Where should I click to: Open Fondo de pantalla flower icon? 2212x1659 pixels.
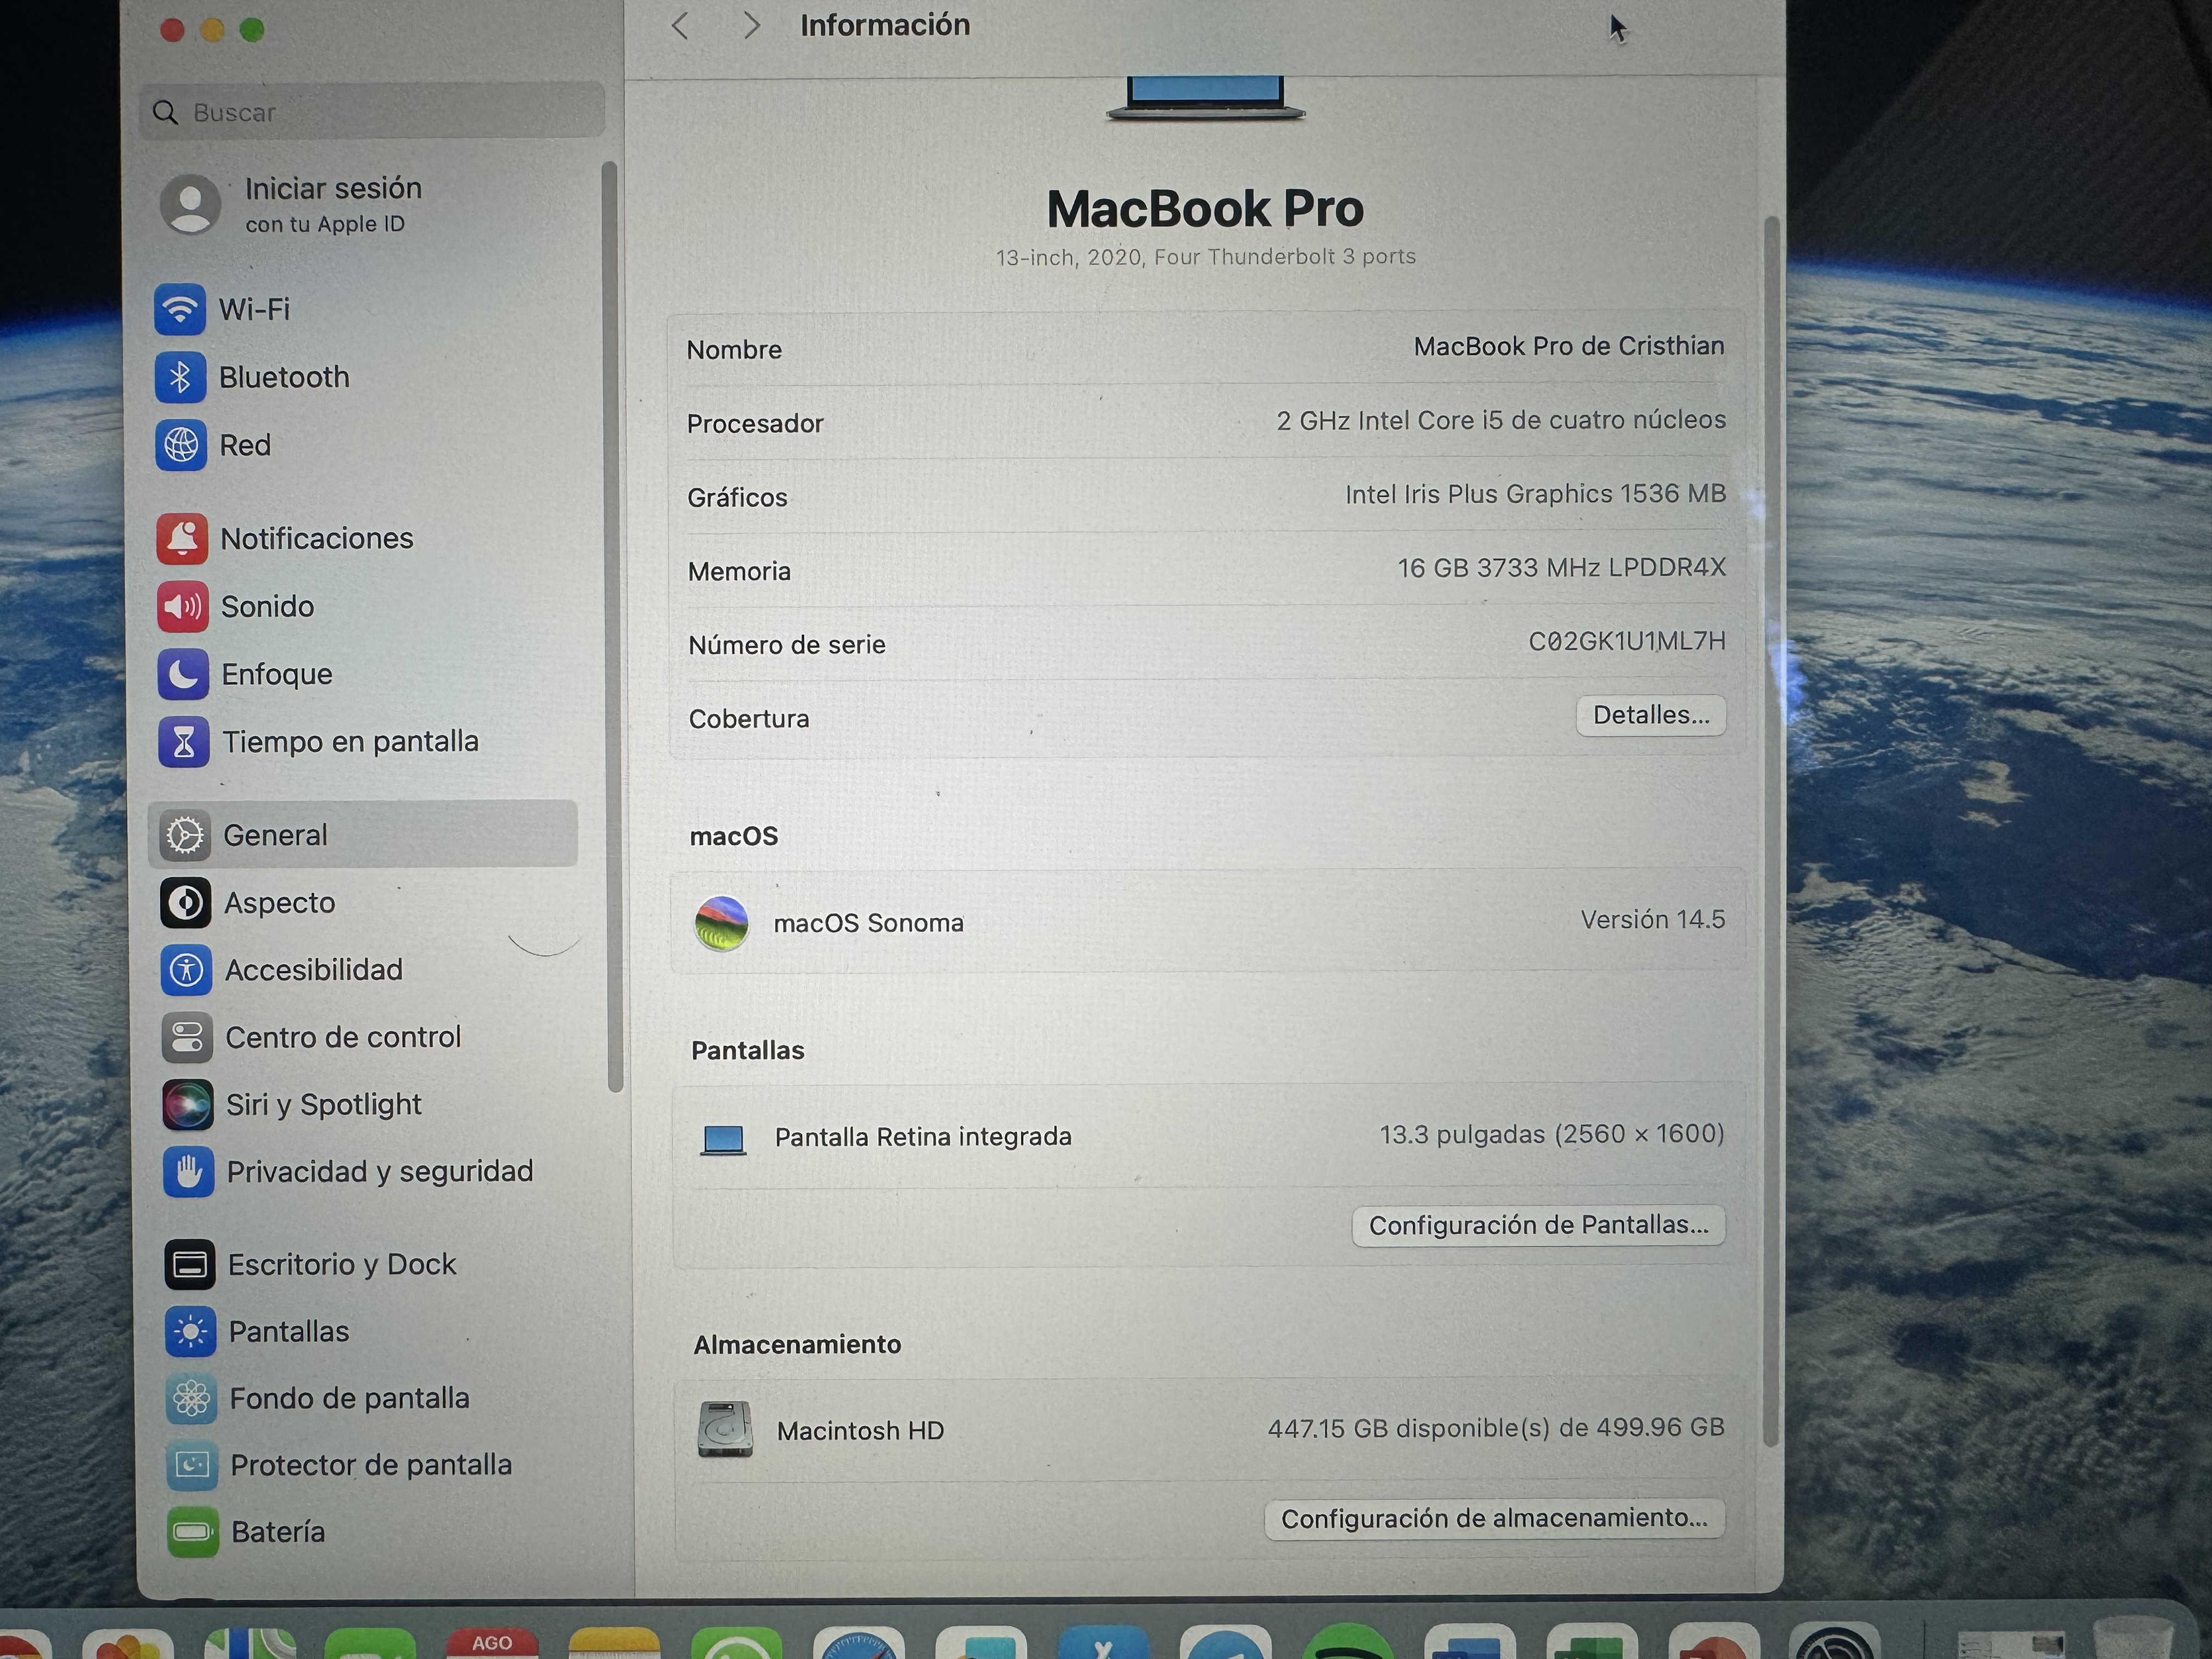click(192, 1398)
